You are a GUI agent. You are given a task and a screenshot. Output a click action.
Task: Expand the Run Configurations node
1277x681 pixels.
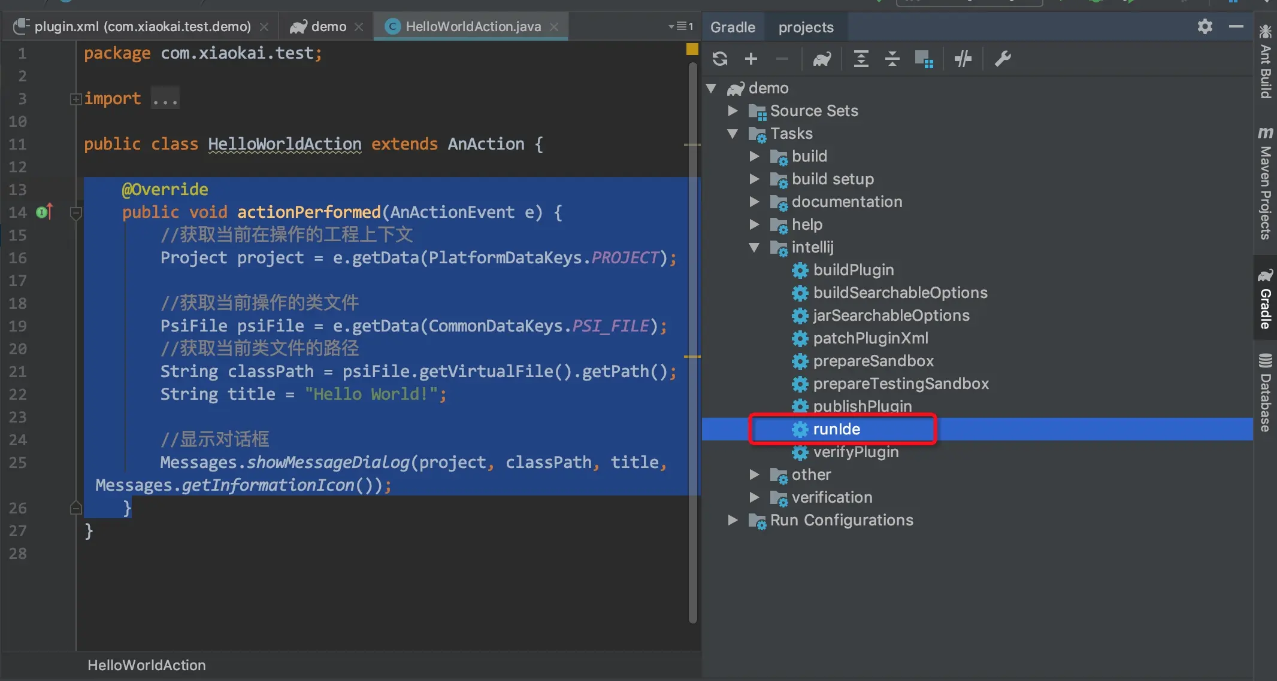[x=733, y=520]
